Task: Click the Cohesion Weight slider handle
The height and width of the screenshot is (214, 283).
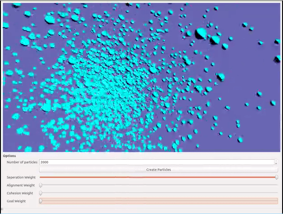Action: click(40, 193)
